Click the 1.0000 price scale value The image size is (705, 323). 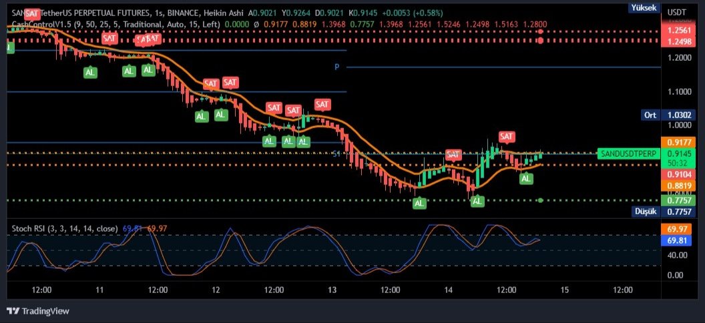pyautogui.click(x=679, y=125)
